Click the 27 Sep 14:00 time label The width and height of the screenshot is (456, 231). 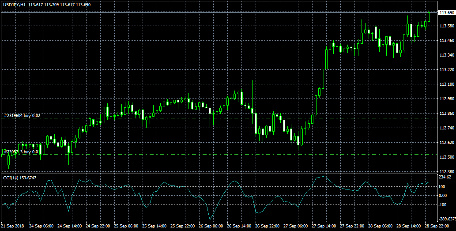[323, 226]
